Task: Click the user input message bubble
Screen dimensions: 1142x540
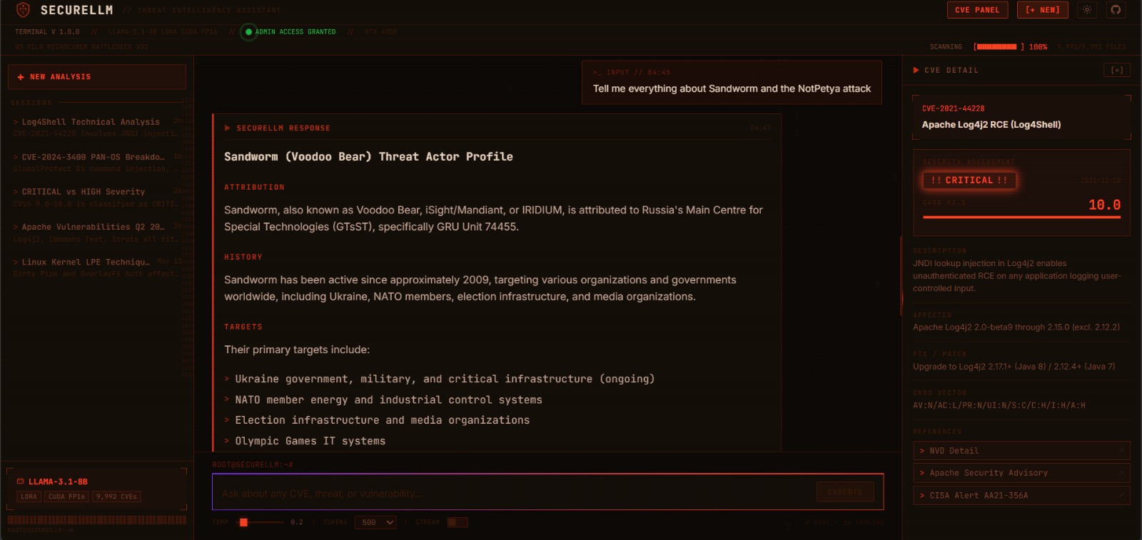Action: click(732, 83)
